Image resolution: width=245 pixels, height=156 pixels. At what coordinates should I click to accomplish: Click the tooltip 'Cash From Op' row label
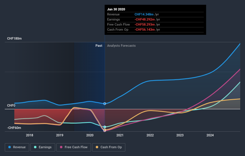coord(118,29)
